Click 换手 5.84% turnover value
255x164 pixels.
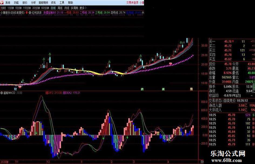tap(227, 86)
